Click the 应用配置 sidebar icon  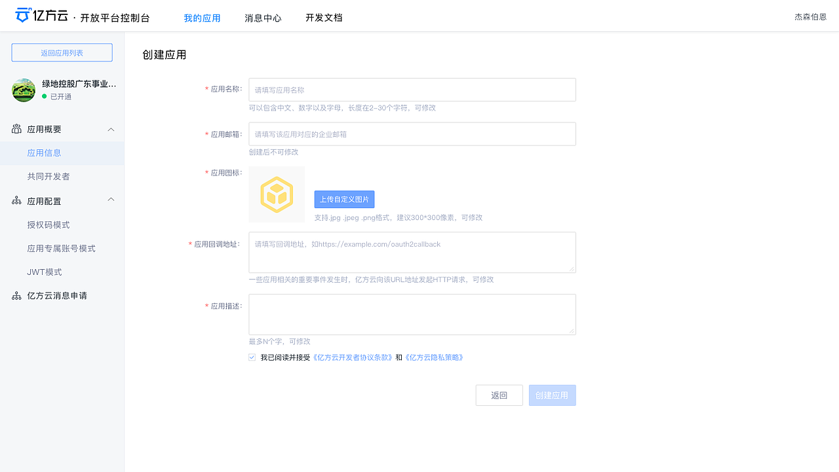tap(16, 200)
